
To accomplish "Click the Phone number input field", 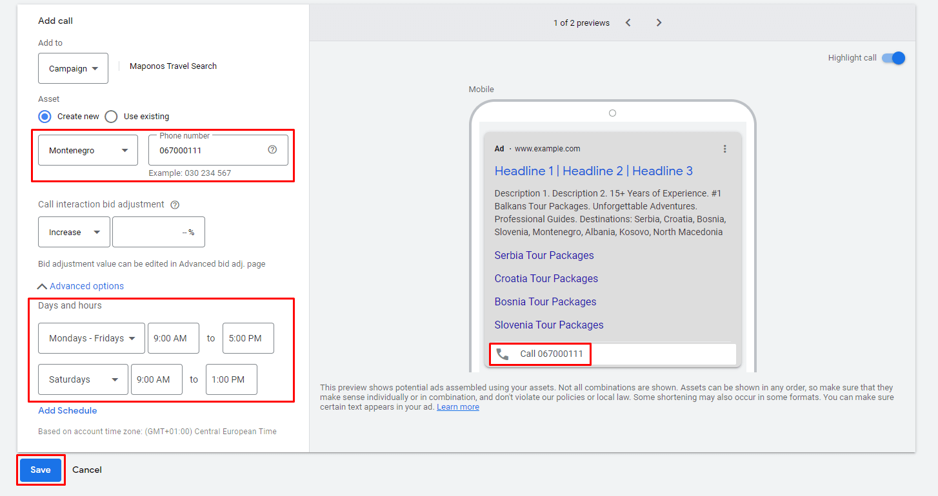I will (x=219, y=150).
